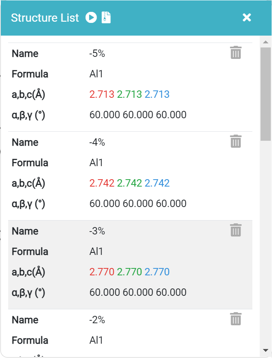Select the -2% structure name entry

tap(97, 320)
